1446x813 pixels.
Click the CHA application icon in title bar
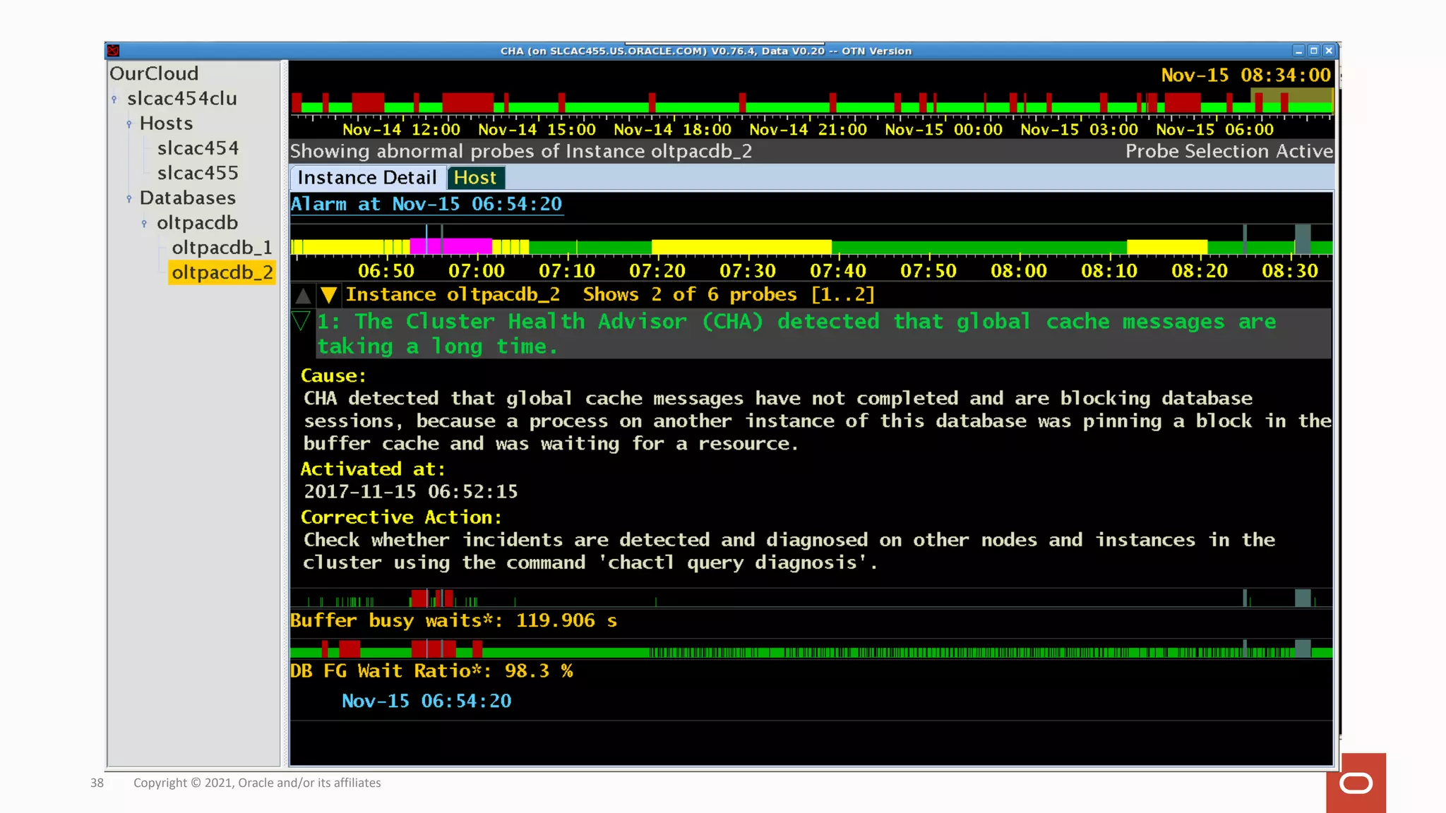pos(113,51)
